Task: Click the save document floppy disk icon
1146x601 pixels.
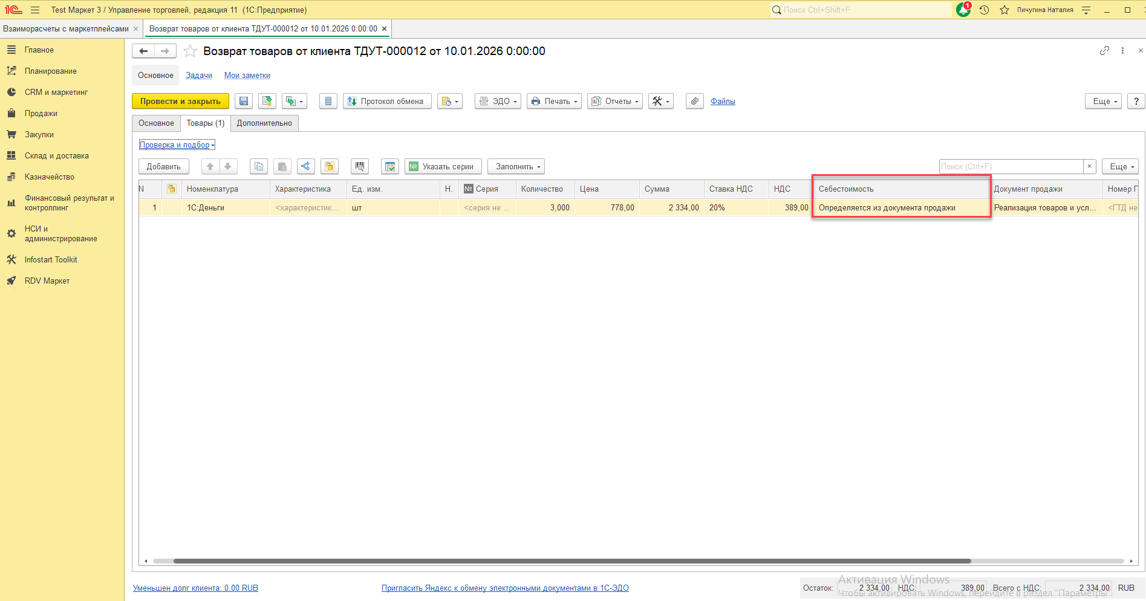Action: [x=244, y=101]
